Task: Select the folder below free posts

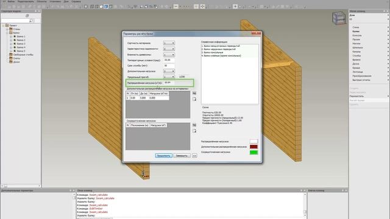Action: coord(16,58)
